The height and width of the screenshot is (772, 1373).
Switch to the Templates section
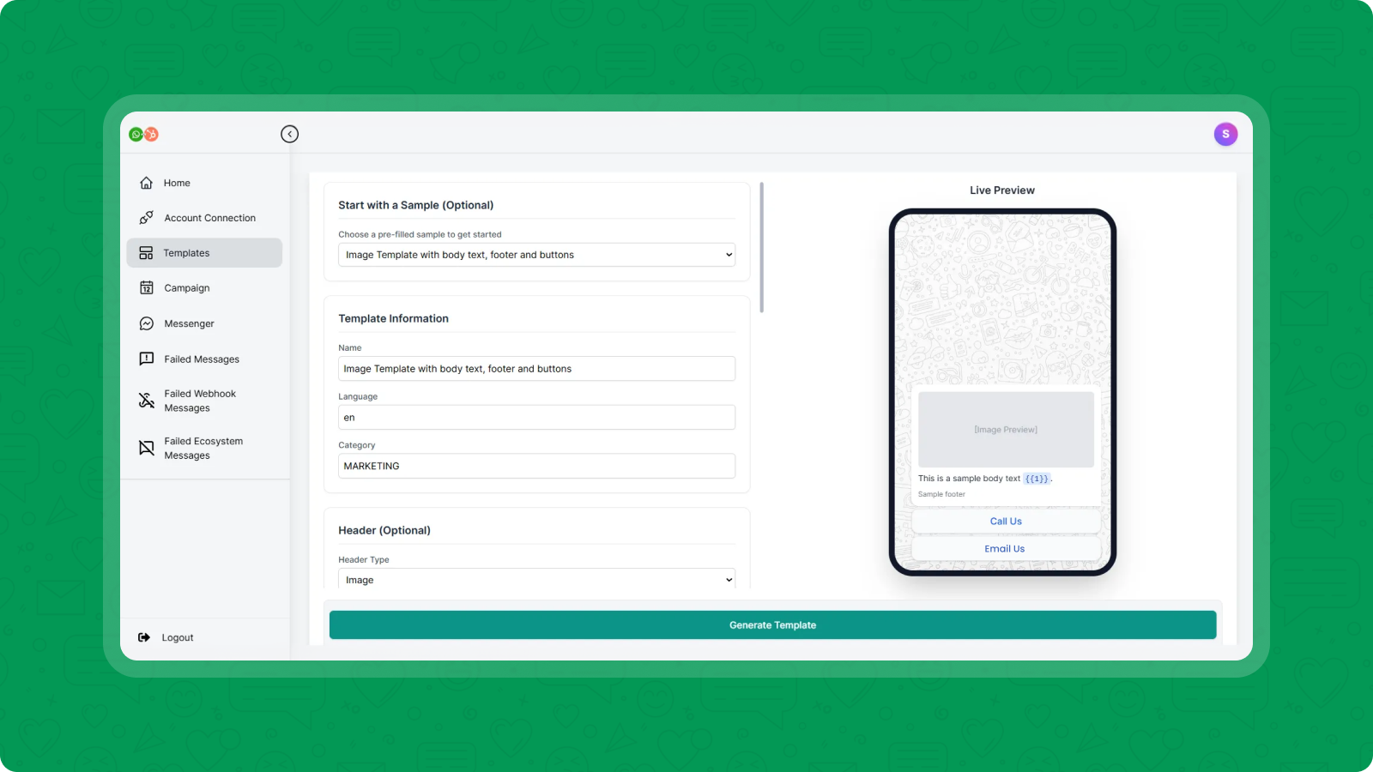186,252
